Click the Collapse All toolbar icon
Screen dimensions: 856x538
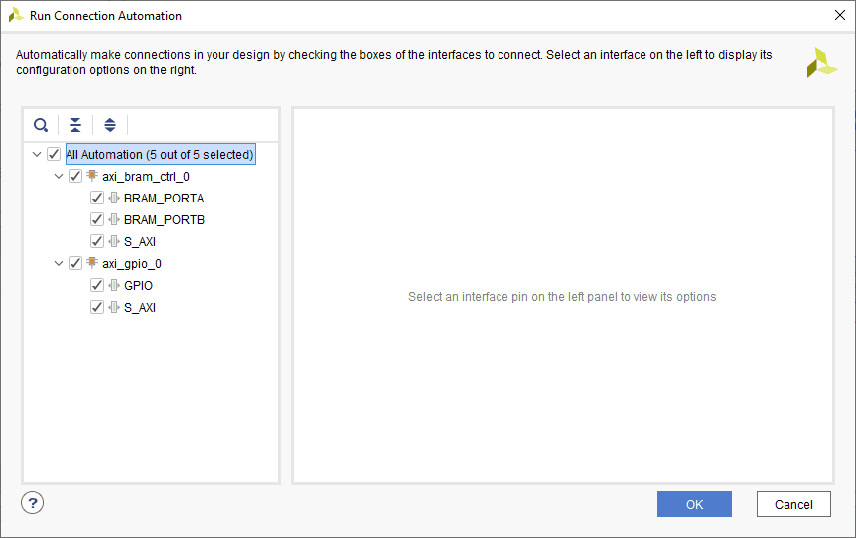(x=75, y=125)
